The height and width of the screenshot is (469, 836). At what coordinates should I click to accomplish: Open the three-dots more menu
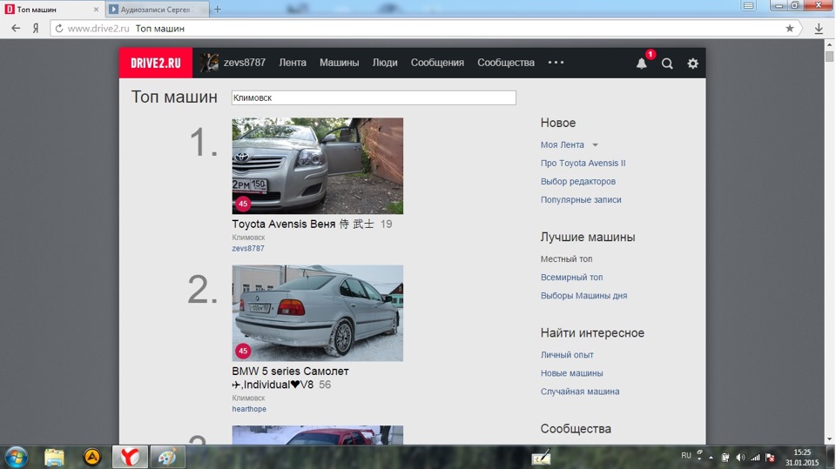[x=556, y=63]
